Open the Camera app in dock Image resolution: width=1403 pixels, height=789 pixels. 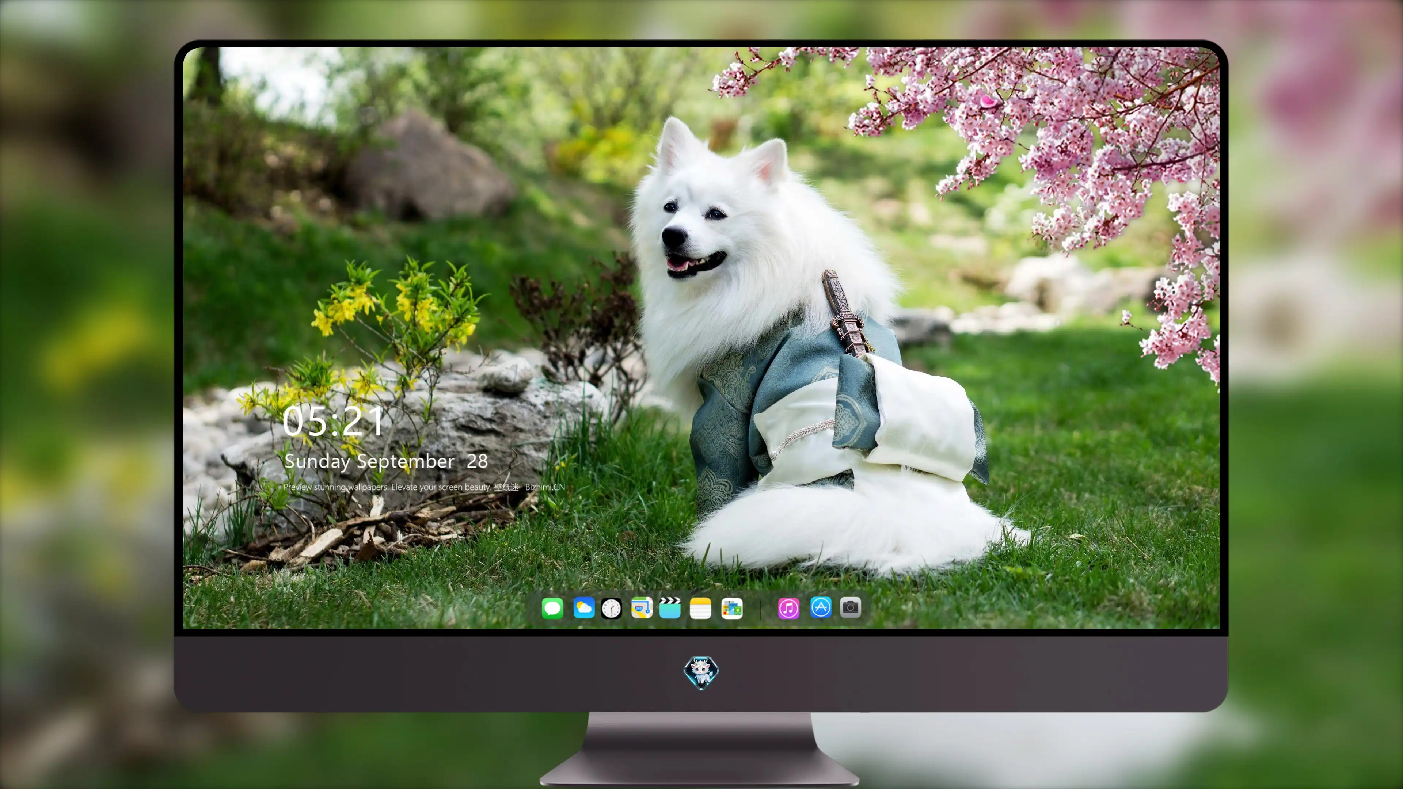850,607
